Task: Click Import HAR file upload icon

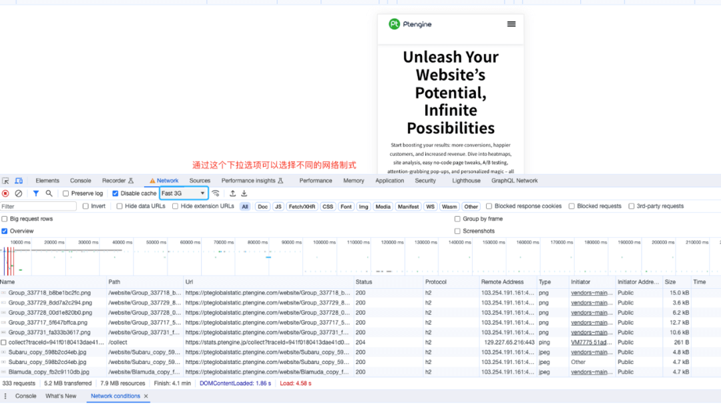Action: (232, 193)
